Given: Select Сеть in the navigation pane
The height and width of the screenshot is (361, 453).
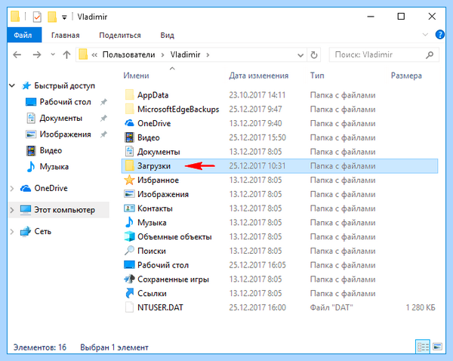Looking at the screenshot, I should coord(42,232).
